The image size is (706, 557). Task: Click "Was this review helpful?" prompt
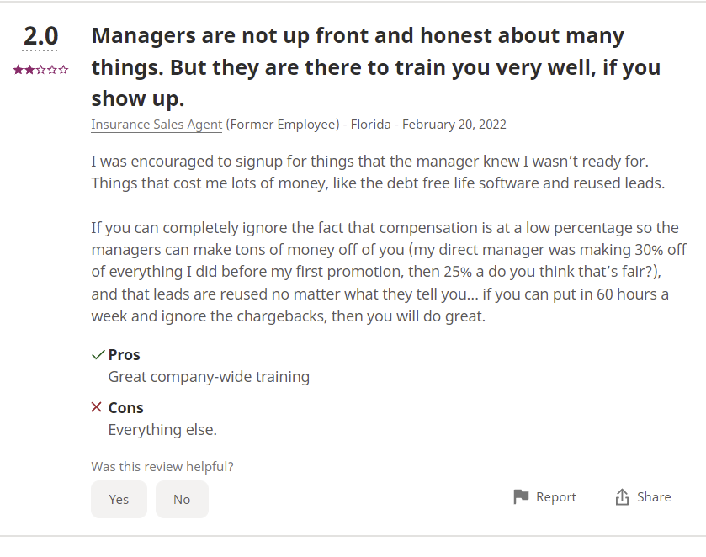click(x=162, y=466)
